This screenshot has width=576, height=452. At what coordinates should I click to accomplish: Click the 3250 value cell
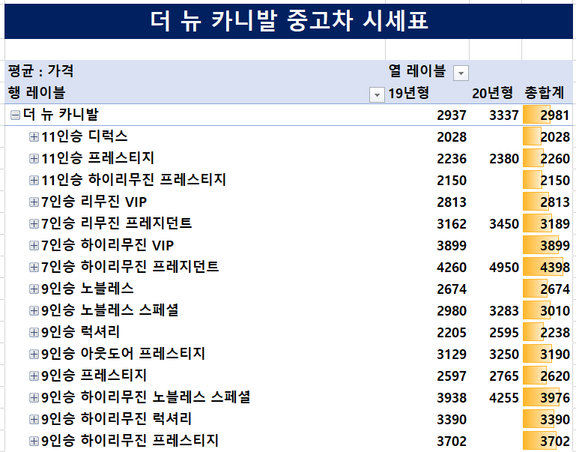[x=503, y=355]
